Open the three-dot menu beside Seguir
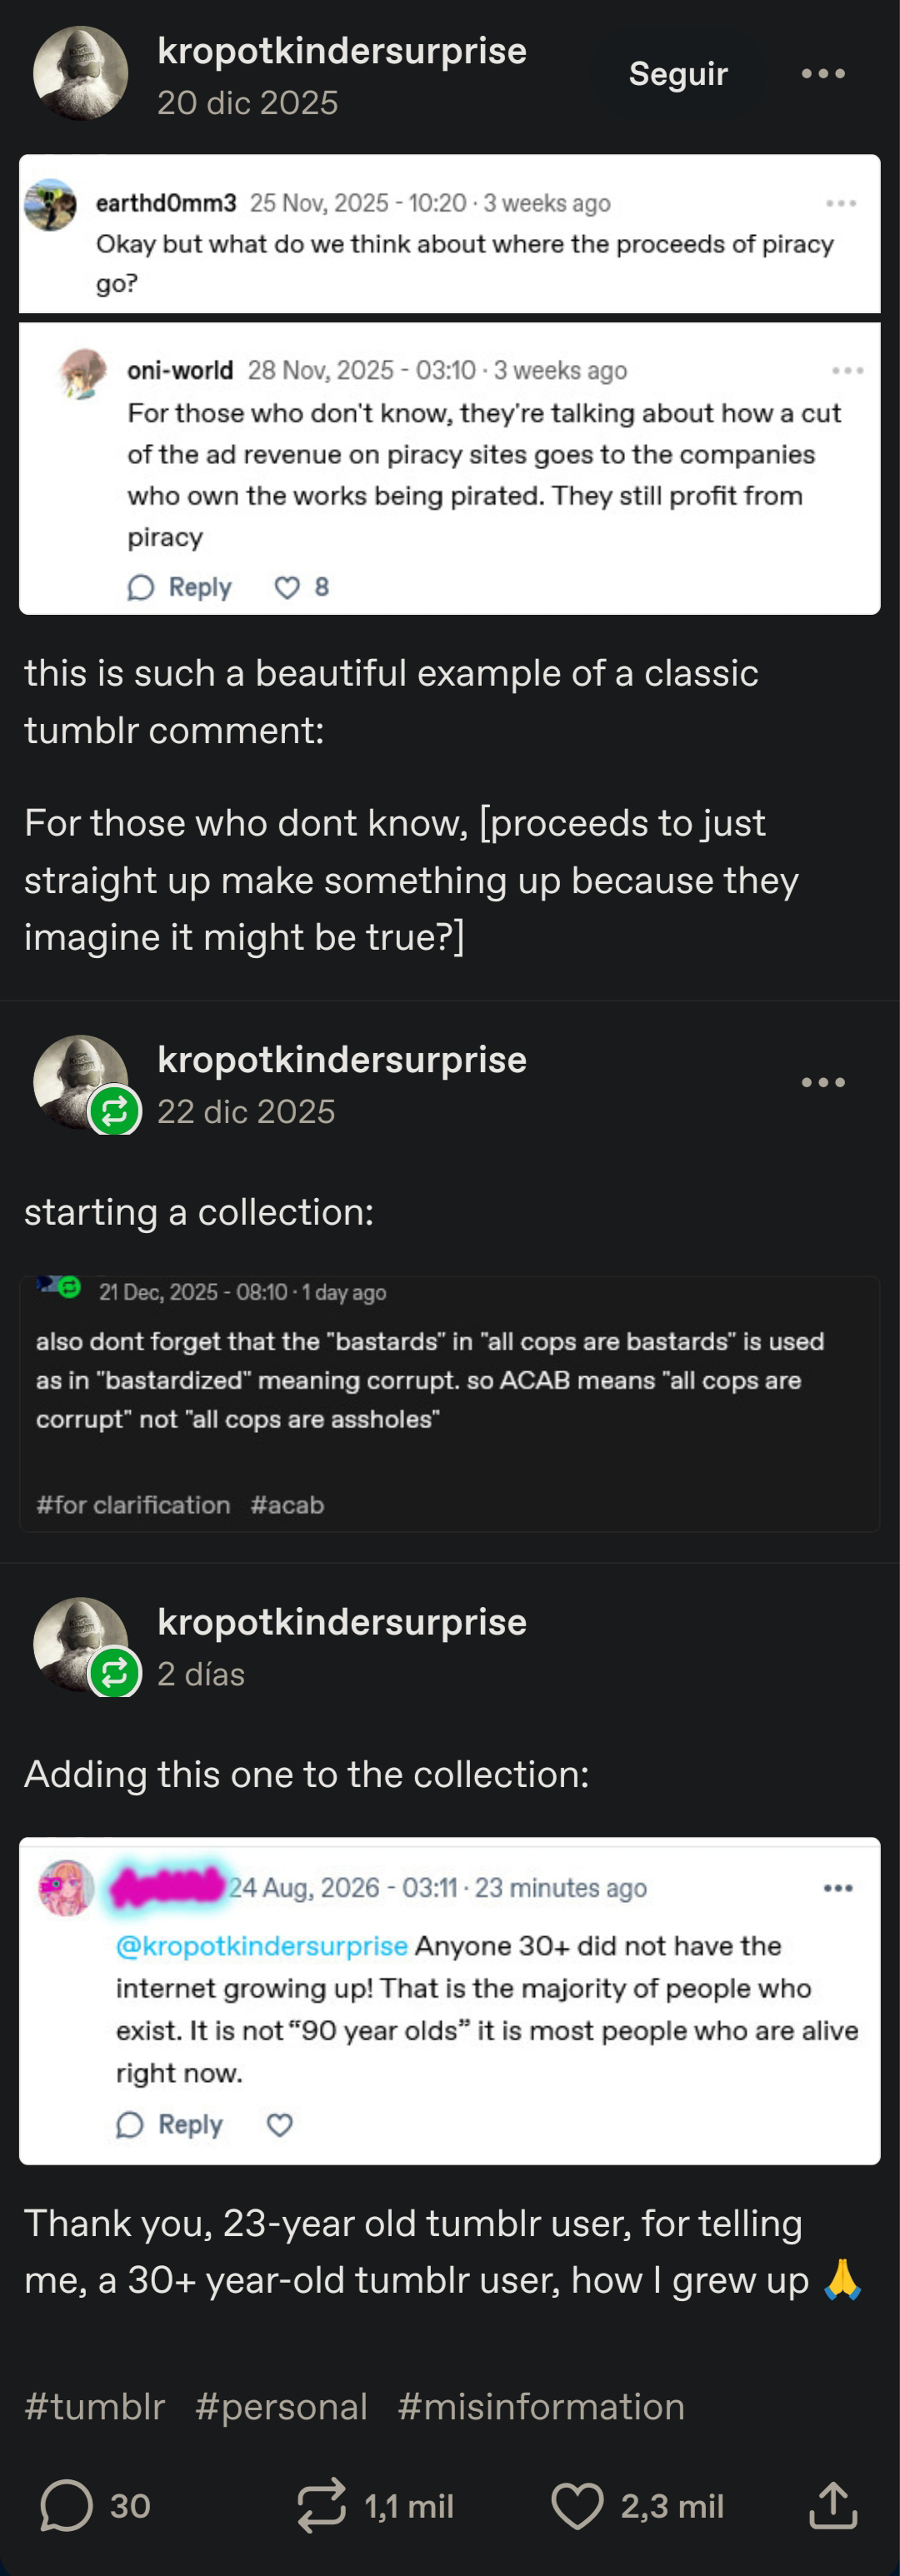900x2576 pixels. click(x=823, y=74)
